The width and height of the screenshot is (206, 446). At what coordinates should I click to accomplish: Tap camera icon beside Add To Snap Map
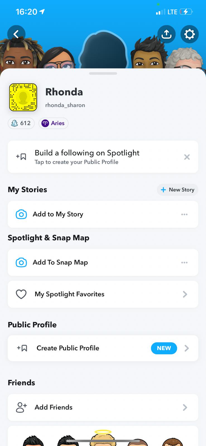[21, 263]
